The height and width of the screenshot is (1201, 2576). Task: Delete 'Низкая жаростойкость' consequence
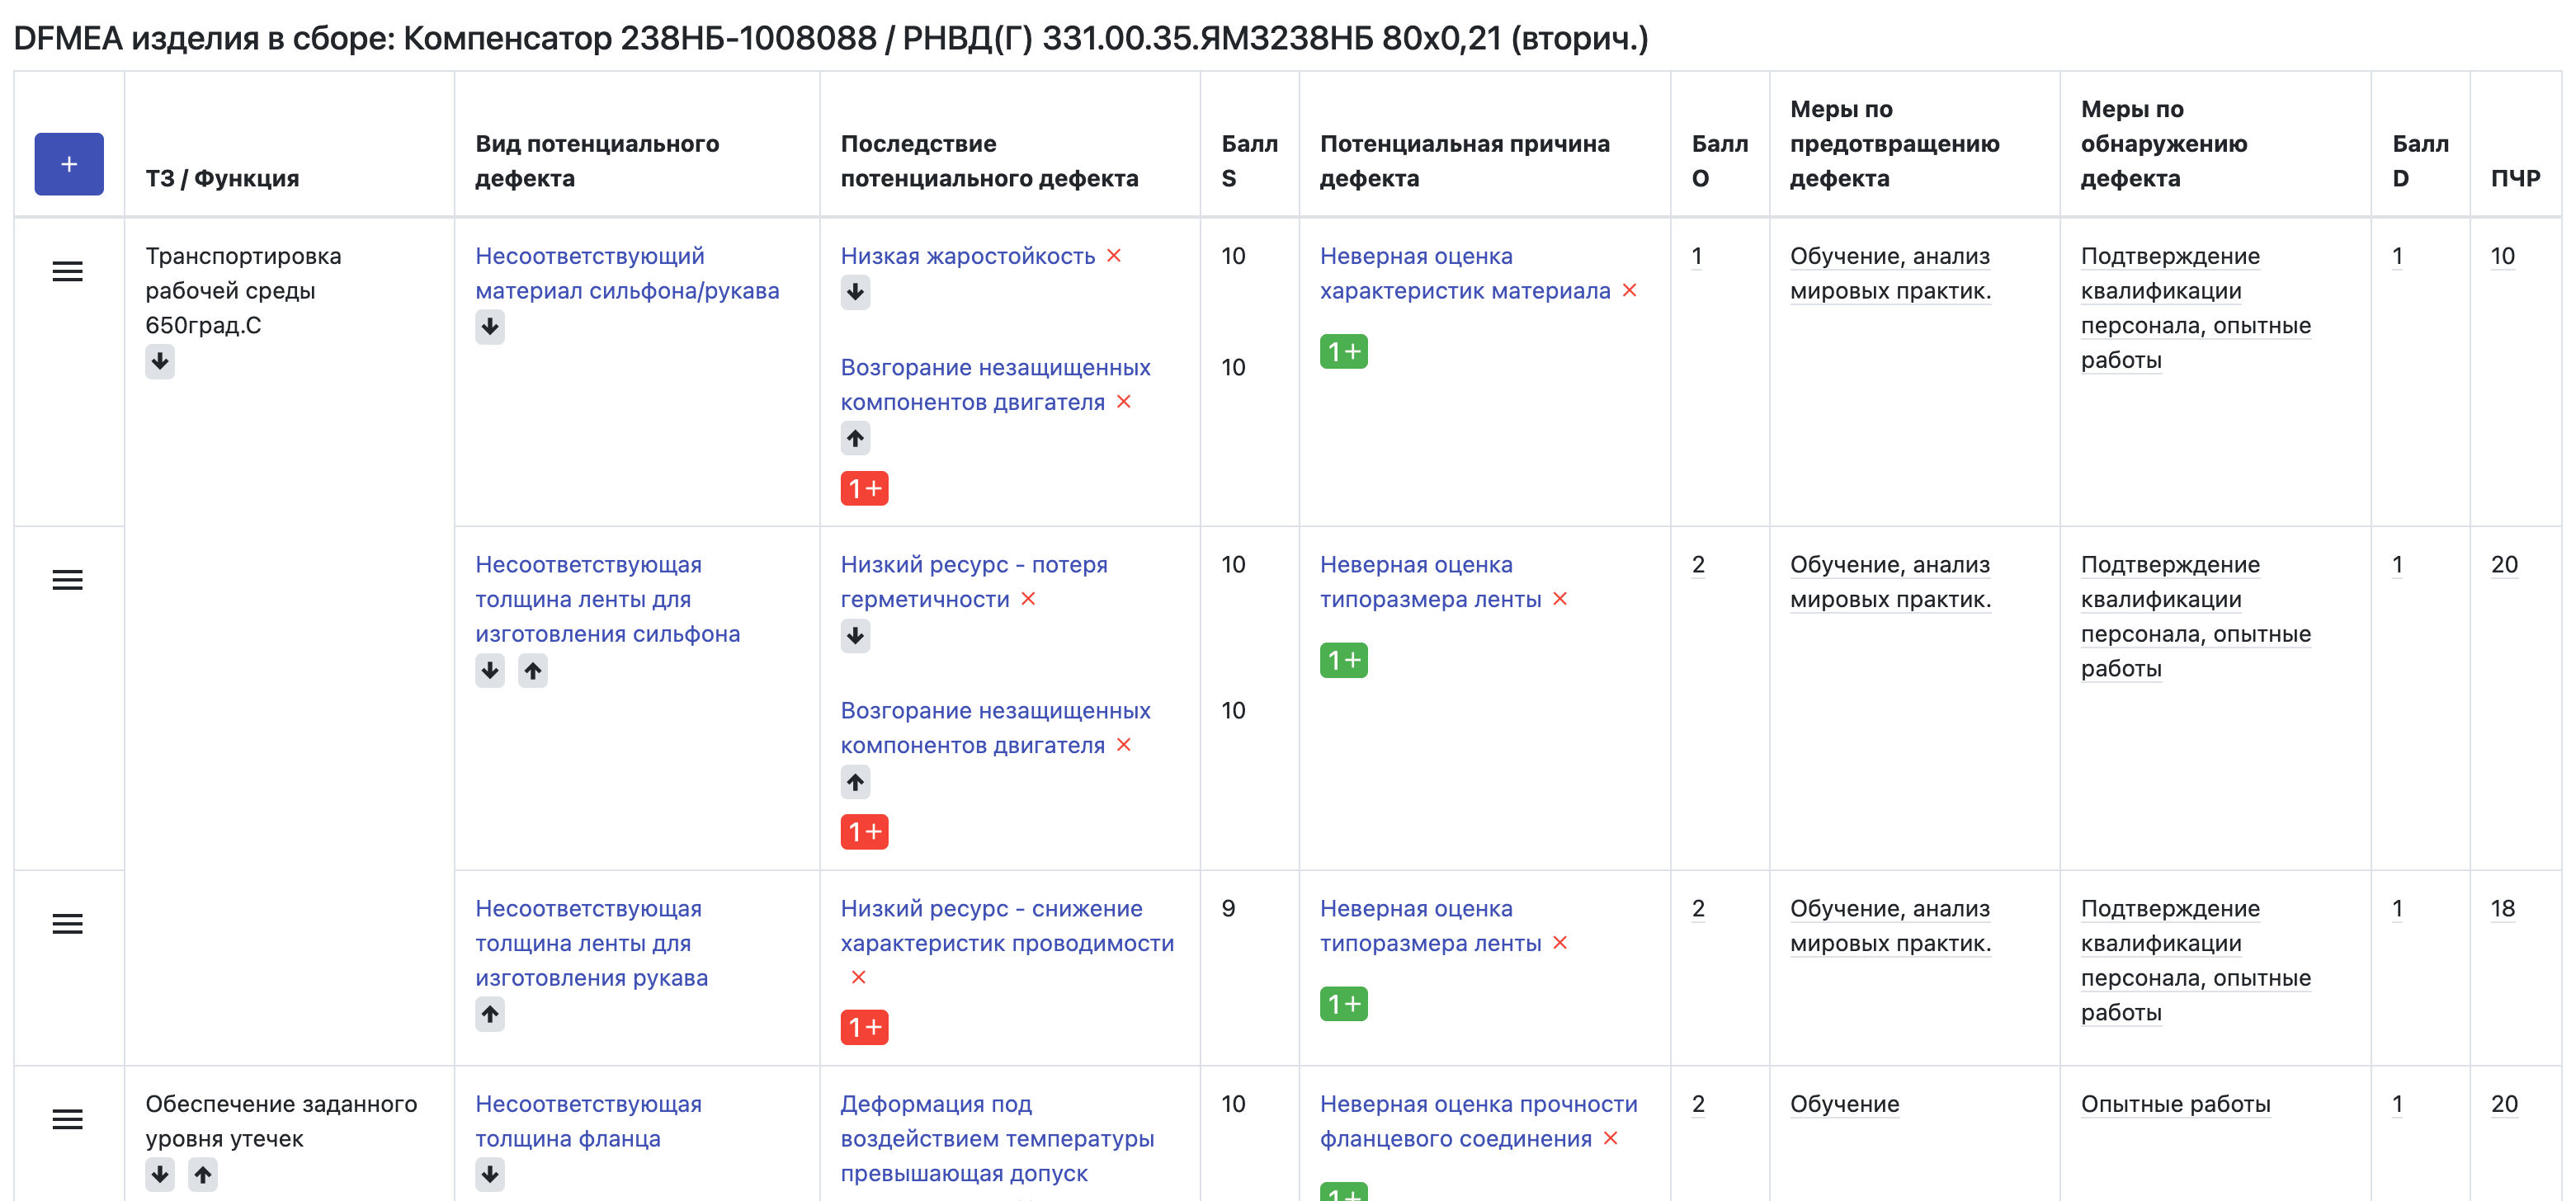pyautogui.click(x=1114, y=256)
